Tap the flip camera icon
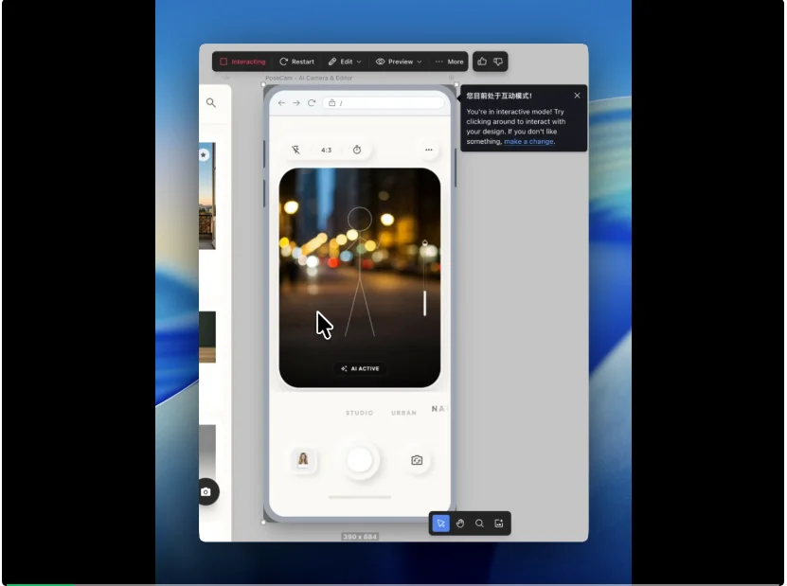787x586 pixels. tap(417, 460)
